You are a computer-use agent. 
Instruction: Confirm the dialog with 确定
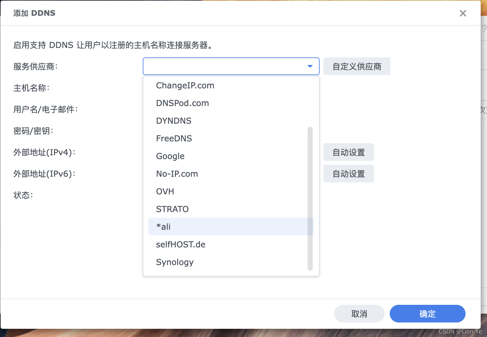[x=427, y=314]
